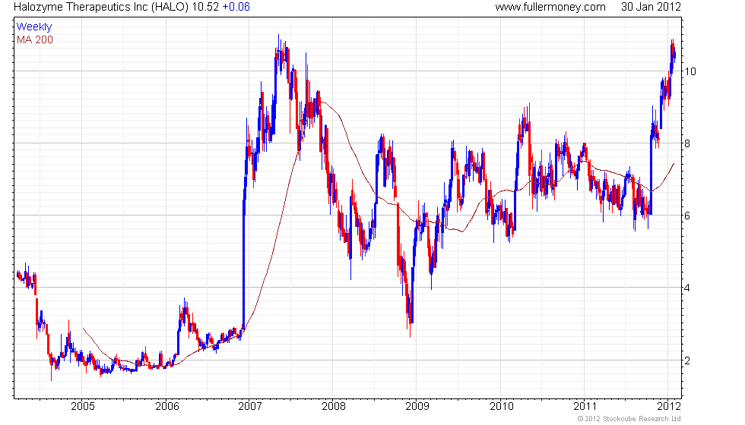Screen dimensions: 745x425
Task: Click the 2006 x-axis year label
Action: [166, 406]
